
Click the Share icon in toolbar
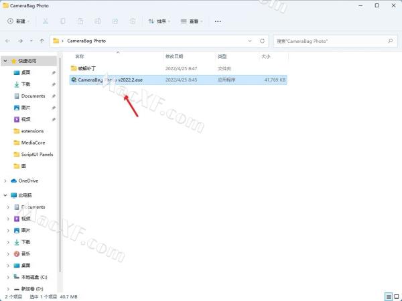(x=115, y=21)
